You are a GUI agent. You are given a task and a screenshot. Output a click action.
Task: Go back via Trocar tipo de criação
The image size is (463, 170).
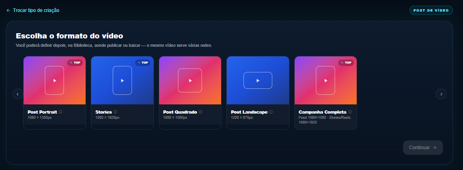[33, 10]
